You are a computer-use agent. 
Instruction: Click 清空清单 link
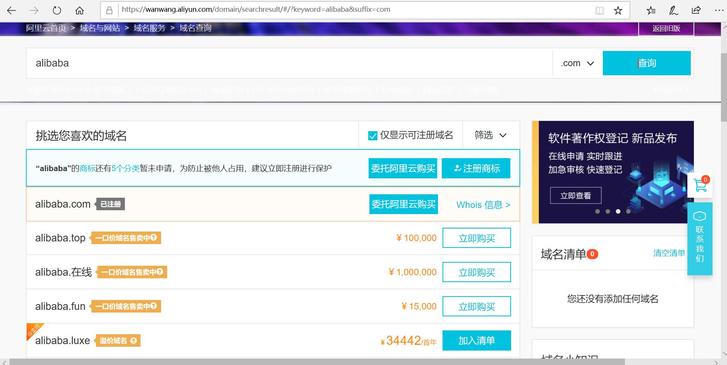(669, 253)
